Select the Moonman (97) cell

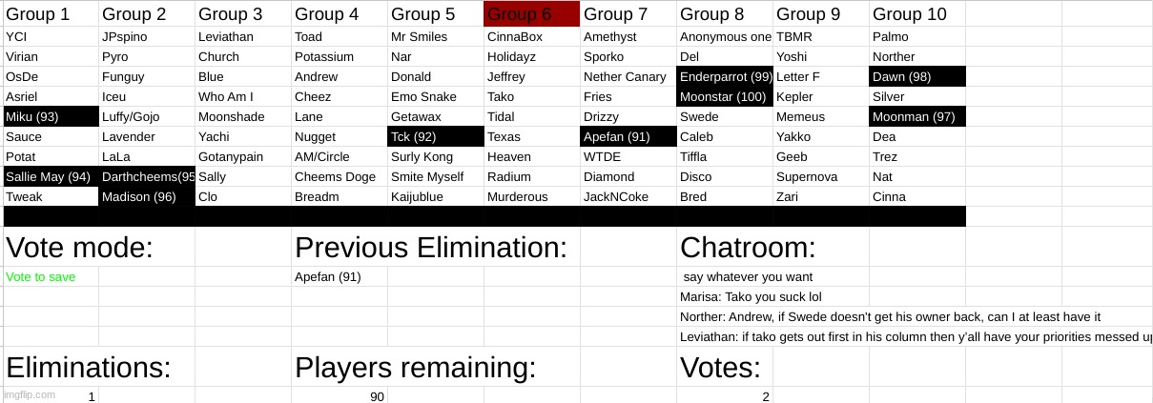[x=917, y=116]
